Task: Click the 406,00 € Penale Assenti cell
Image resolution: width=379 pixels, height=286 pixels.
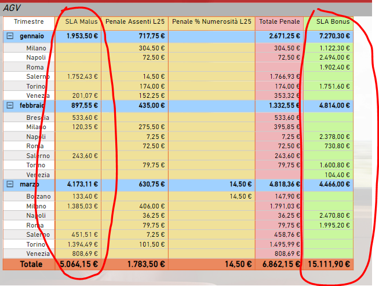Action: [152, 206]
